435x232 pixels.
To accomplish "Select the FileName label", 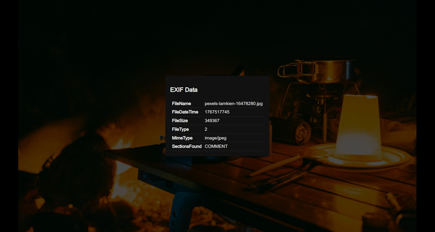I will coord(181,104).
